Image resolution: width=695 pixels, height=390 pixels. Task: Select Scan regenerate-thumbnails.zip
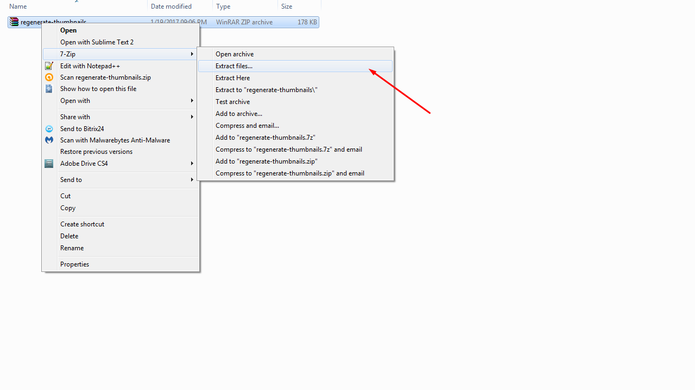coord(121,77)
